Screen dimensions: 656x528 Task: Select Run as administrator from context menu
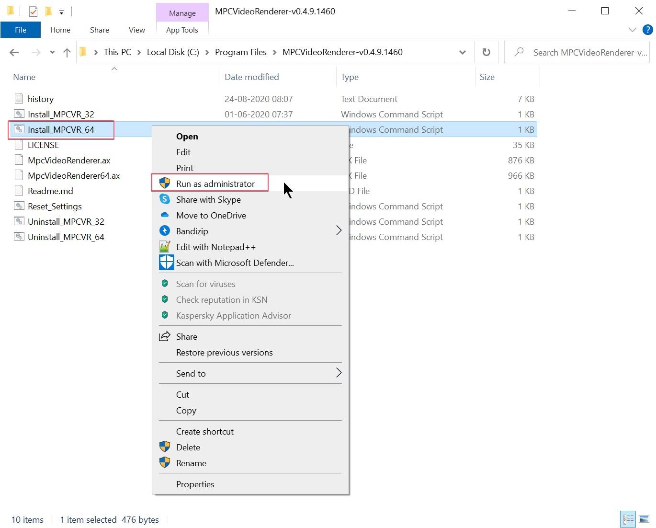tap(215, 184)
